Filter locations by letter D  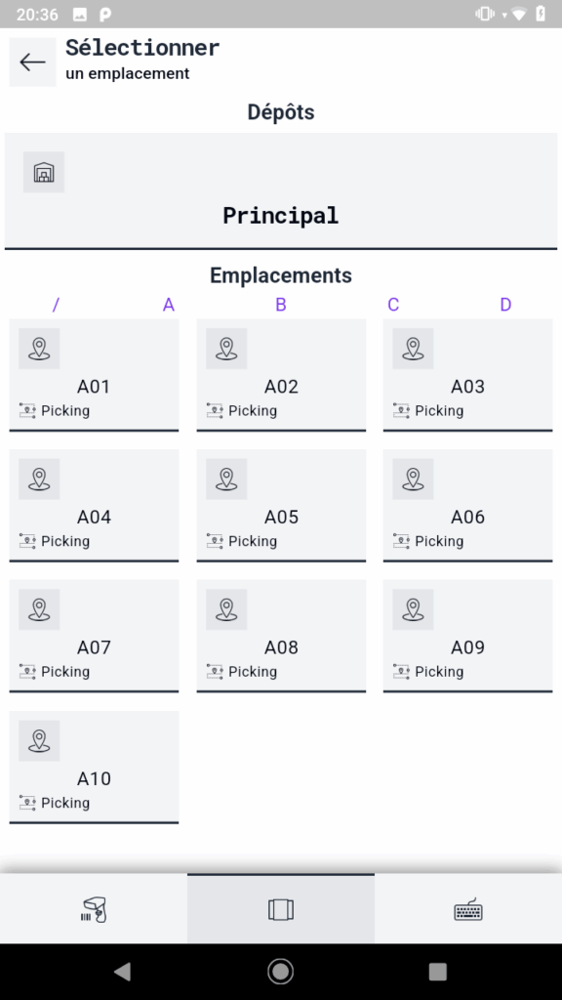(x=505, y=305)
